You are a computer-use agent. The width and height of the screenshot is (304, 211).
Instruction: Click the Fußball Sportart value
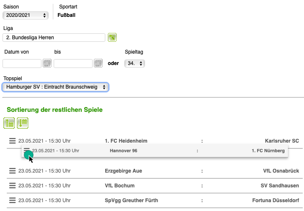(x=66, y=15)
